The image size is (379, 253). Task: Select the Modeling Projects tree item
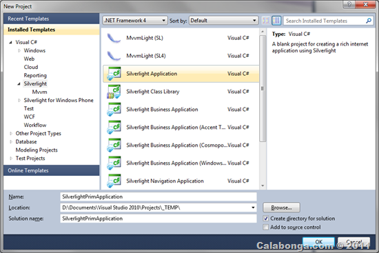[37, 150]
